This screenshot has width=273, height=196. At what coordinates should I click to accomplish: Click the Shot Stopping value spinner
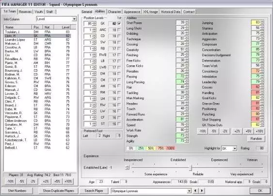tap(262, 120)
